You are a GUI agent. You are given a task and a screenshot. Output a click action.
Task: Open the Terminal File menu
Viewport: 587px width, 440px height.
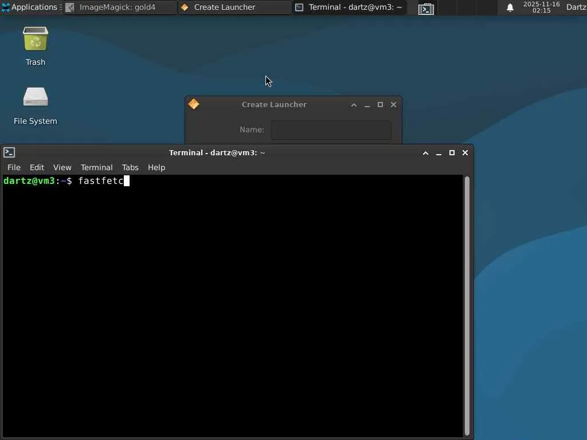coord(14,167)
